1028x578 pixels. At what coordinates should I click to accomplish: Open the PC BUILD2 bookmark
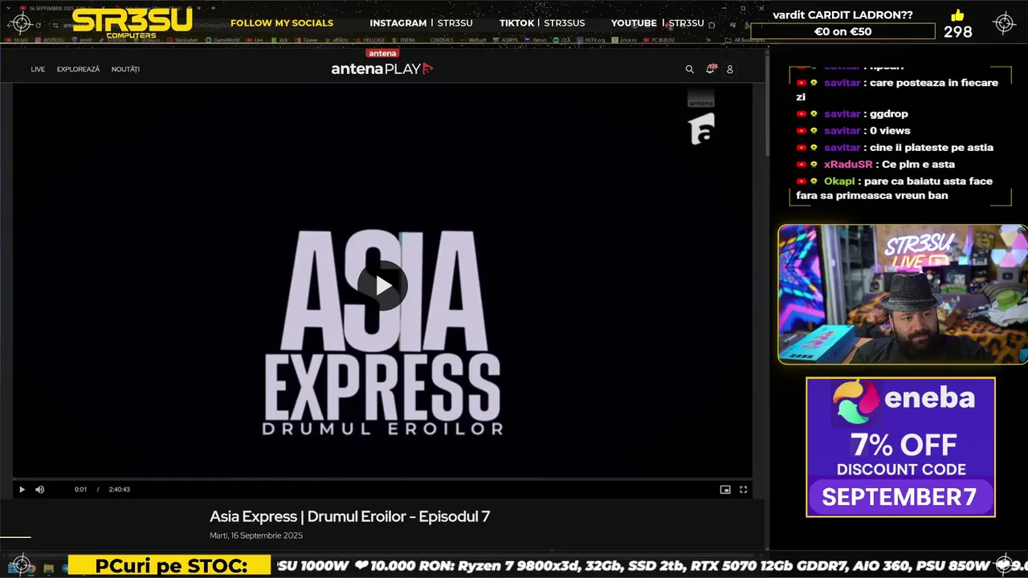(x=657, y=39)
